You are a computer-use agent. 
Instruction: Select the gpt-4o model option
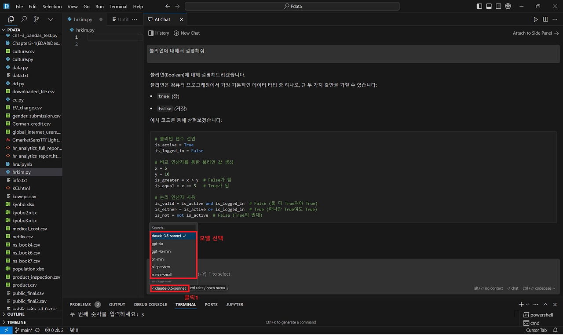pyautogui.click(x=172, y=244)
